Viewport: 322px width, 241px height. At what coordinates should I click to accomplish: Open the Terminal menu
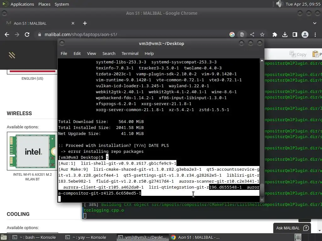tap(130, 53)
